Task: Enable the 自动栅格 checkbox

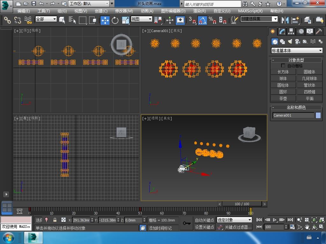Action: [x=283, y=66]
